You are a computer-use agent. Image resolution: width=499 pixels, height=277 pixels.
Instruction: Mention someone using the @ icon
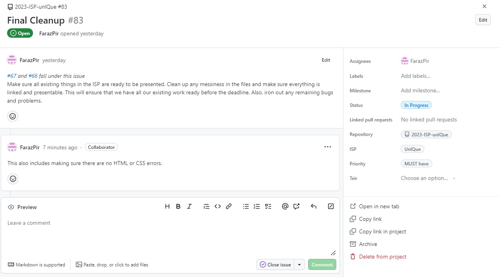click(x=285, y=206)
